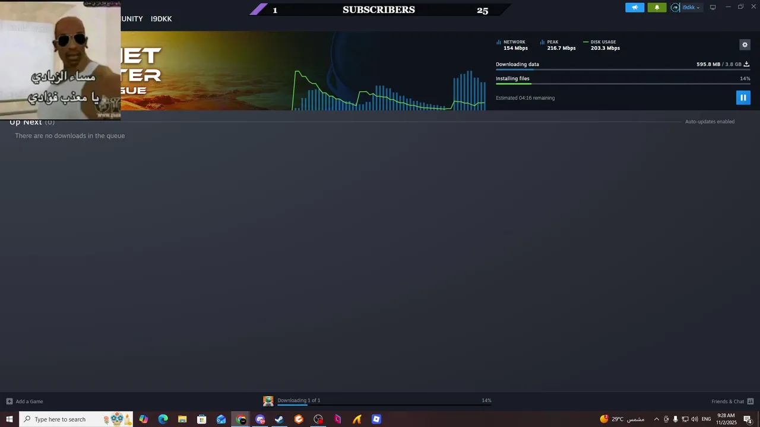The width and height of the screenshot is (760, 427).
Task: Open File Explorer from taskbar
Action: point(182,419)
